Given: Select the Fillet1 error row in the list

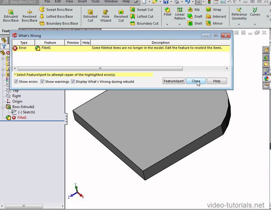Looking at the screenshot, I should [121, 48].
